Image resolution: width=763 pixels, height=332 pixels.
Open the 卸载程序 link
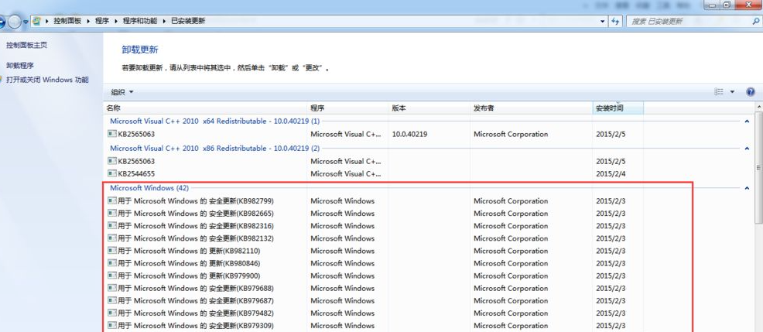pos(20,65)
